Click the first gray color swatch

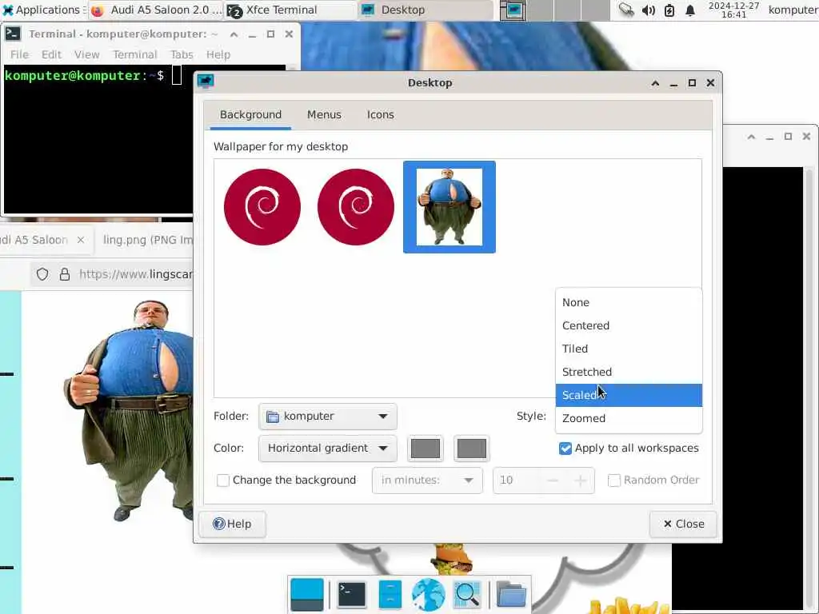tap(425, 448)
